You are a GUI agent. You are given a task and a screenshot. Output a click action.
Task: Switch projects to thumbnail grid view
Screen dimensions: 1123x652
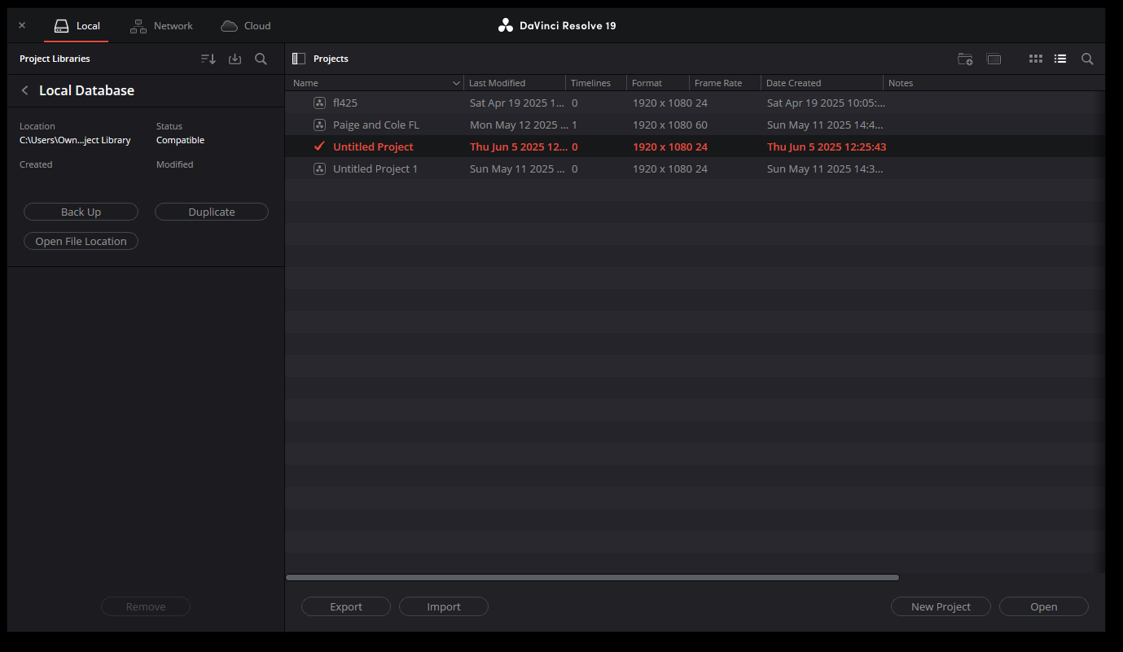click(x=1035, y=59)
